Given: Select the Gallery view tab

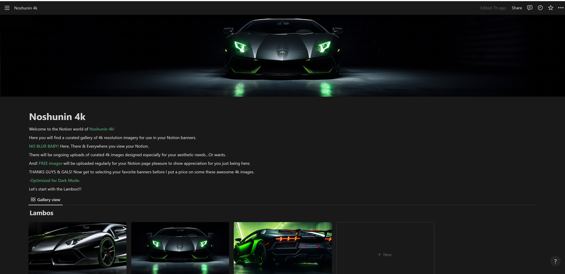Looking at the screenshot, I should coord(46,199).
